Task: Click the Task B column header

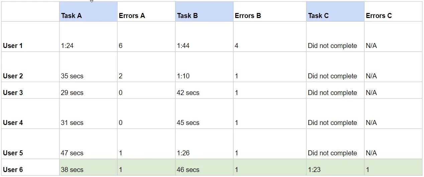Action: (204, 12)
